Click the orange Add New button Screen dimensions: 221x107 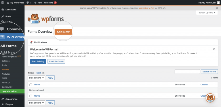pos(63,32)
